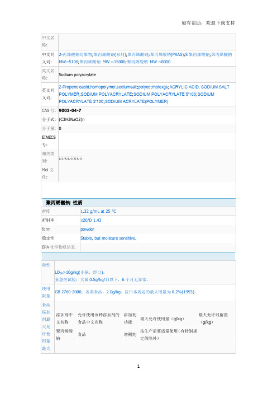Screen dimensions: 277x393
Task: Click the Sodium polyacrylate English name
Action: [x=77, y=74]
